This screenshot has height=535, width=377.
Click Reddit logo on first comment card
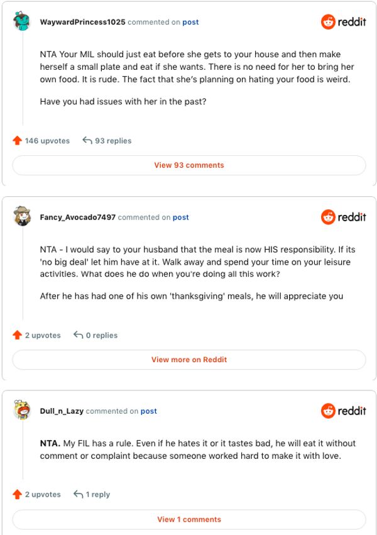click(x=343, y=22)
